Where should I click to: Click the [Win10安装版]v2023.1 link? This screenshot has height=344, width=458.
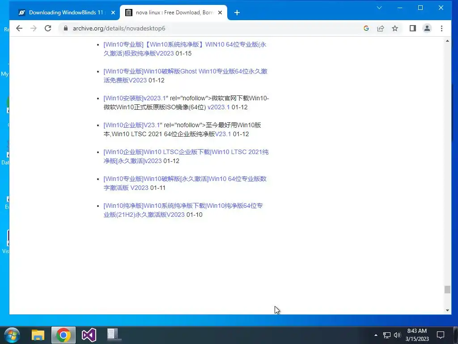click(x=135, y=98)
